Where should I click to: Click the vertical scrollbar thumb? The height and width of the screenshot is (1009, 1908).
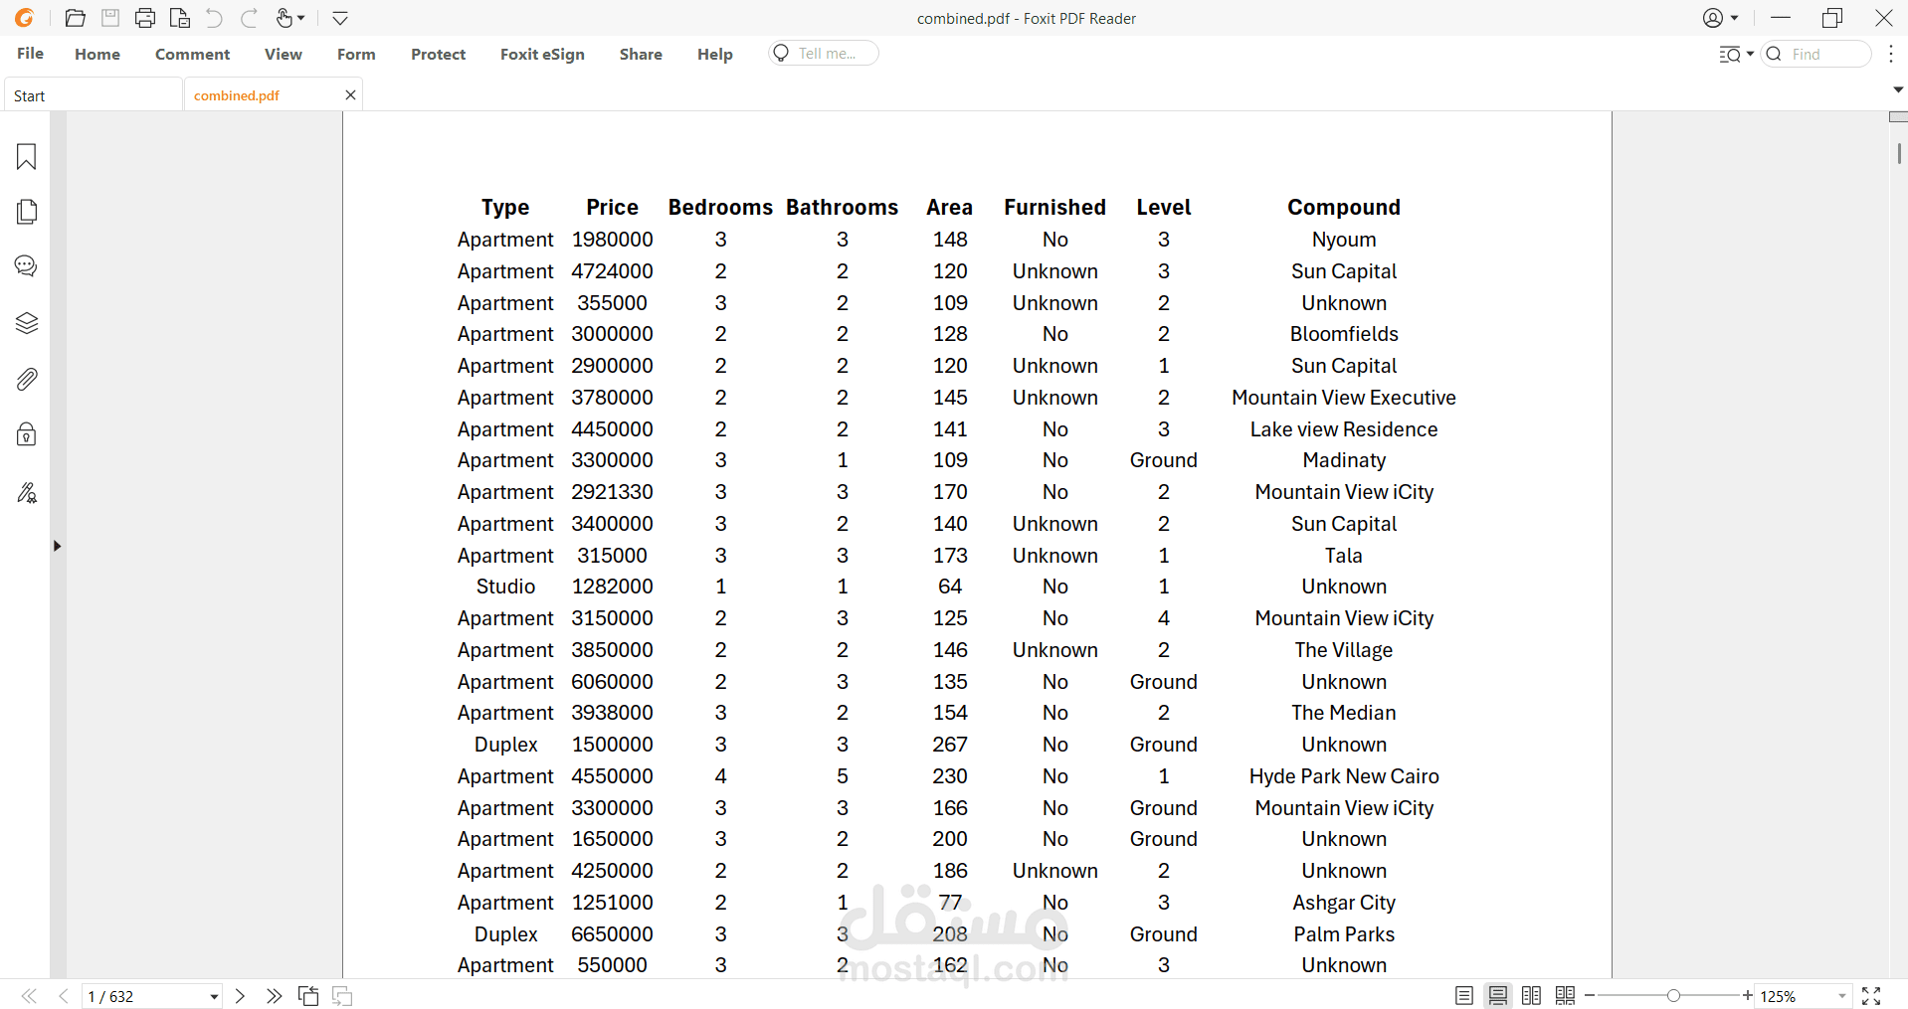[1899, 153]
